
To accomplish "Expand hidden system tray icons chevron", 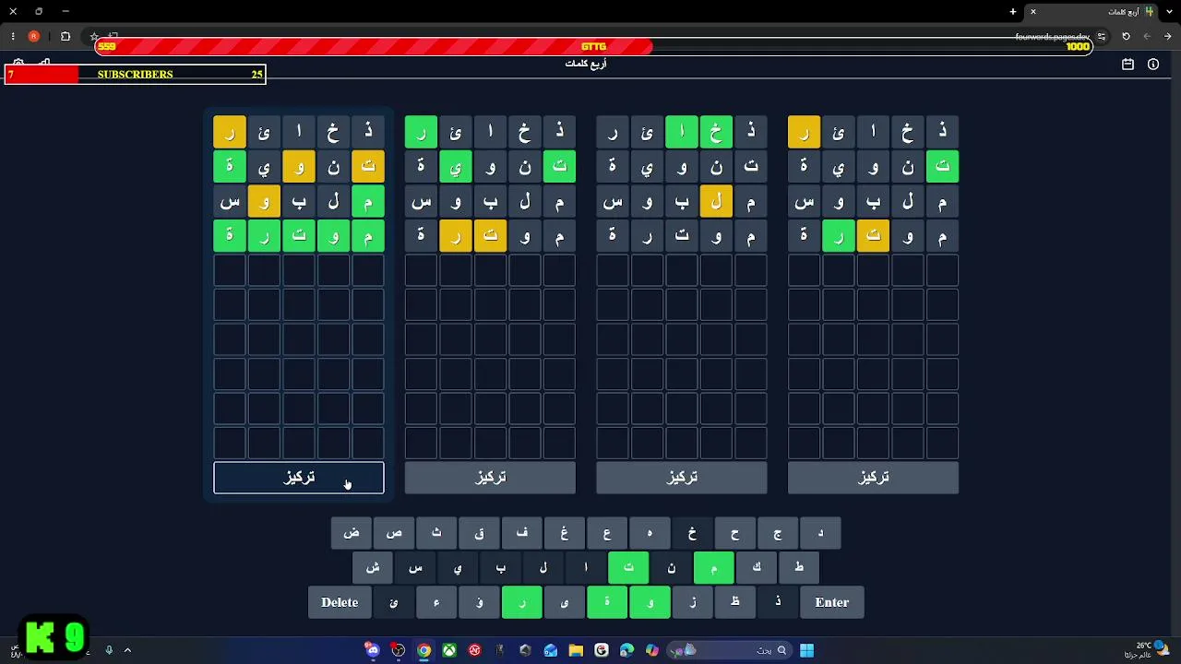I will [x=127, y=650].
